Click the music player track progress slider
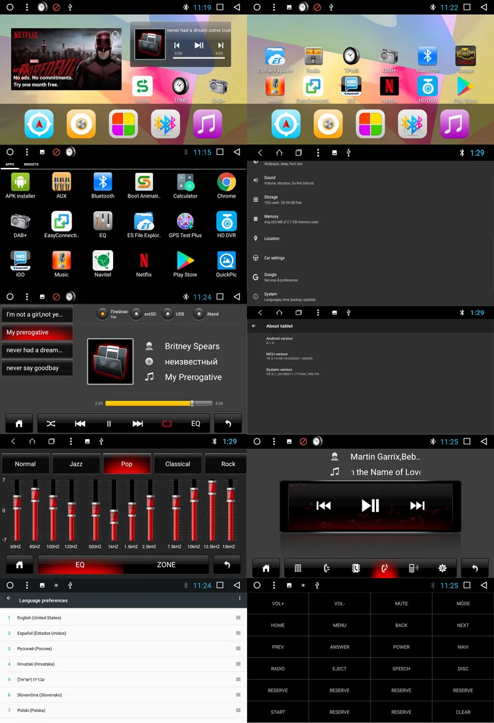 click(x=159, y=403)
